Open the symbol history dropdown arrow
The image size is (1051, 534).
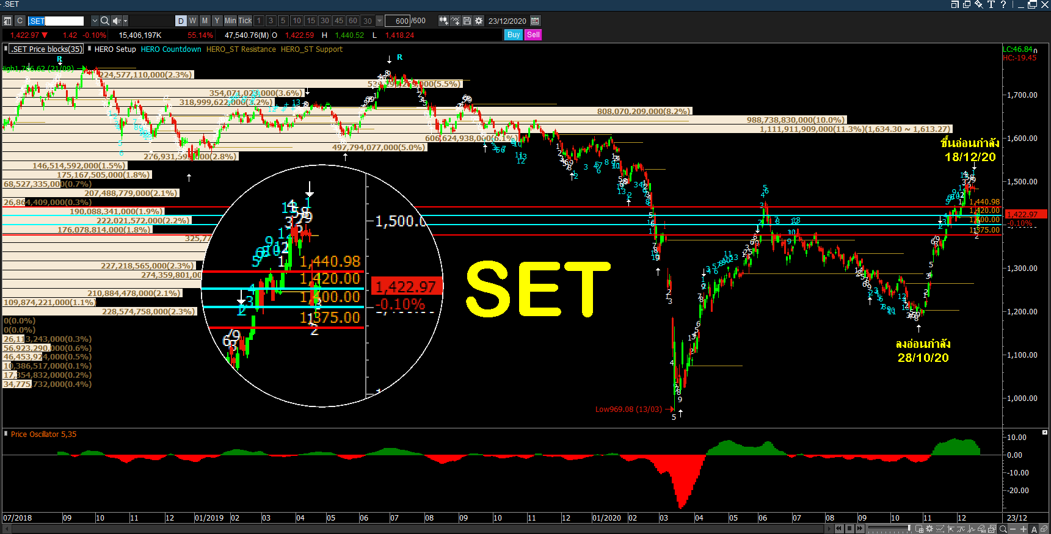point(94,21)
